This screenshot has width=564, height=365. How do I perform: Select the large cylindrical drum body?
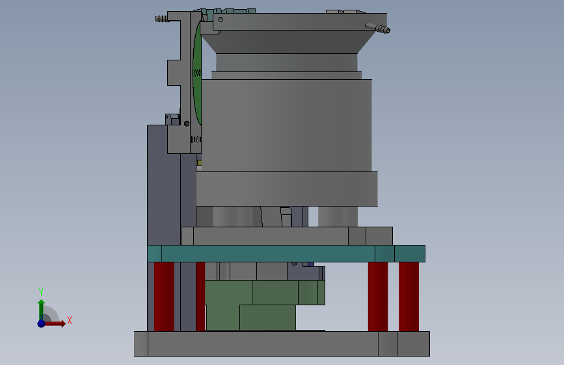(x=287, y=125)
